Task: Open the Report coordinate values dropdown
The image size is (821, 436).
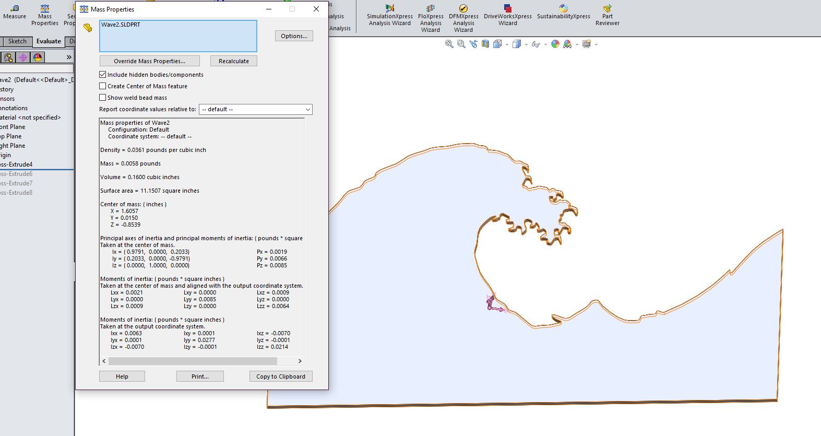Action: pyautogui.click(x=256, y=109)
